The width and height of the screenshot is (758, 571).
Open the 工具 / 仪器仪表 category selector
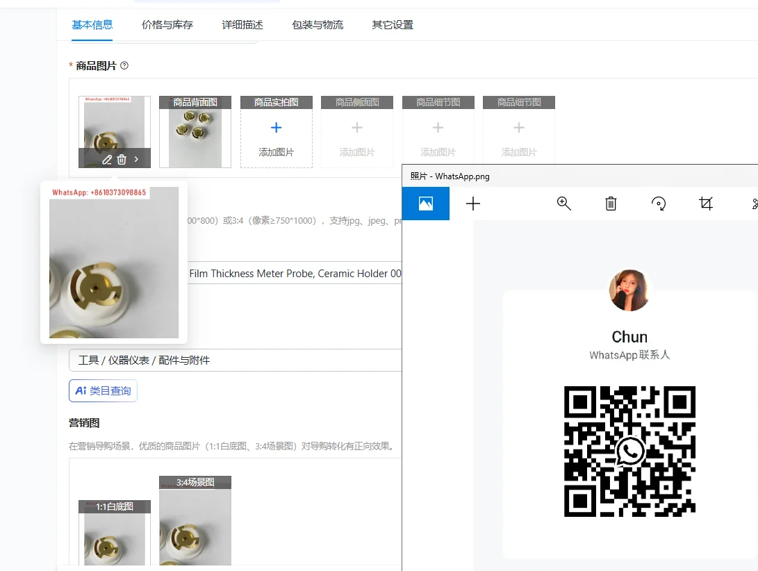pos(236,361)
